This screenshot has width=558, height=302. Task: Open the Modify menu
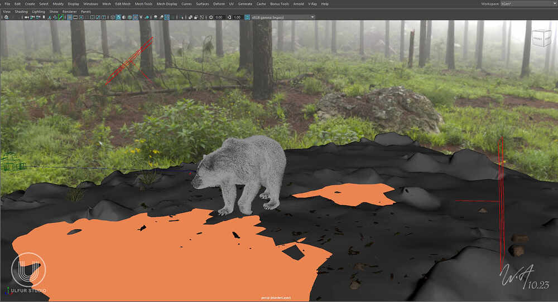point(58,4)
